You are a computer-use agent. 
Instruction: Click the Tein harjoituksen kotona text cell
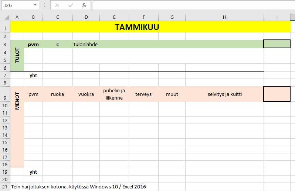pyautogui.click(x=78, y=187)
